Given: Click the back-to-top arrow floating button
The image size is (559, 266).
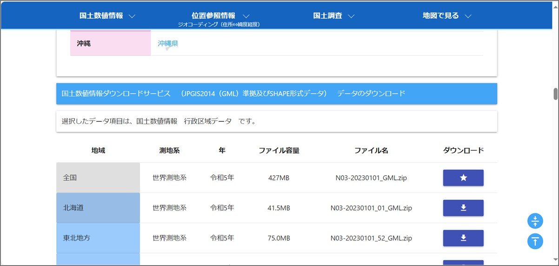Looking at the screenshot, I should tap(535, 241).
